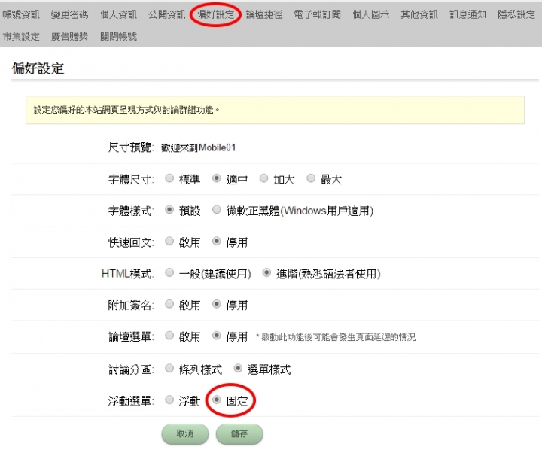Select 選單樣式 for 討論分區
This screenshot has height=456, width=542.
pyautogui.click(x=238, y=369)
